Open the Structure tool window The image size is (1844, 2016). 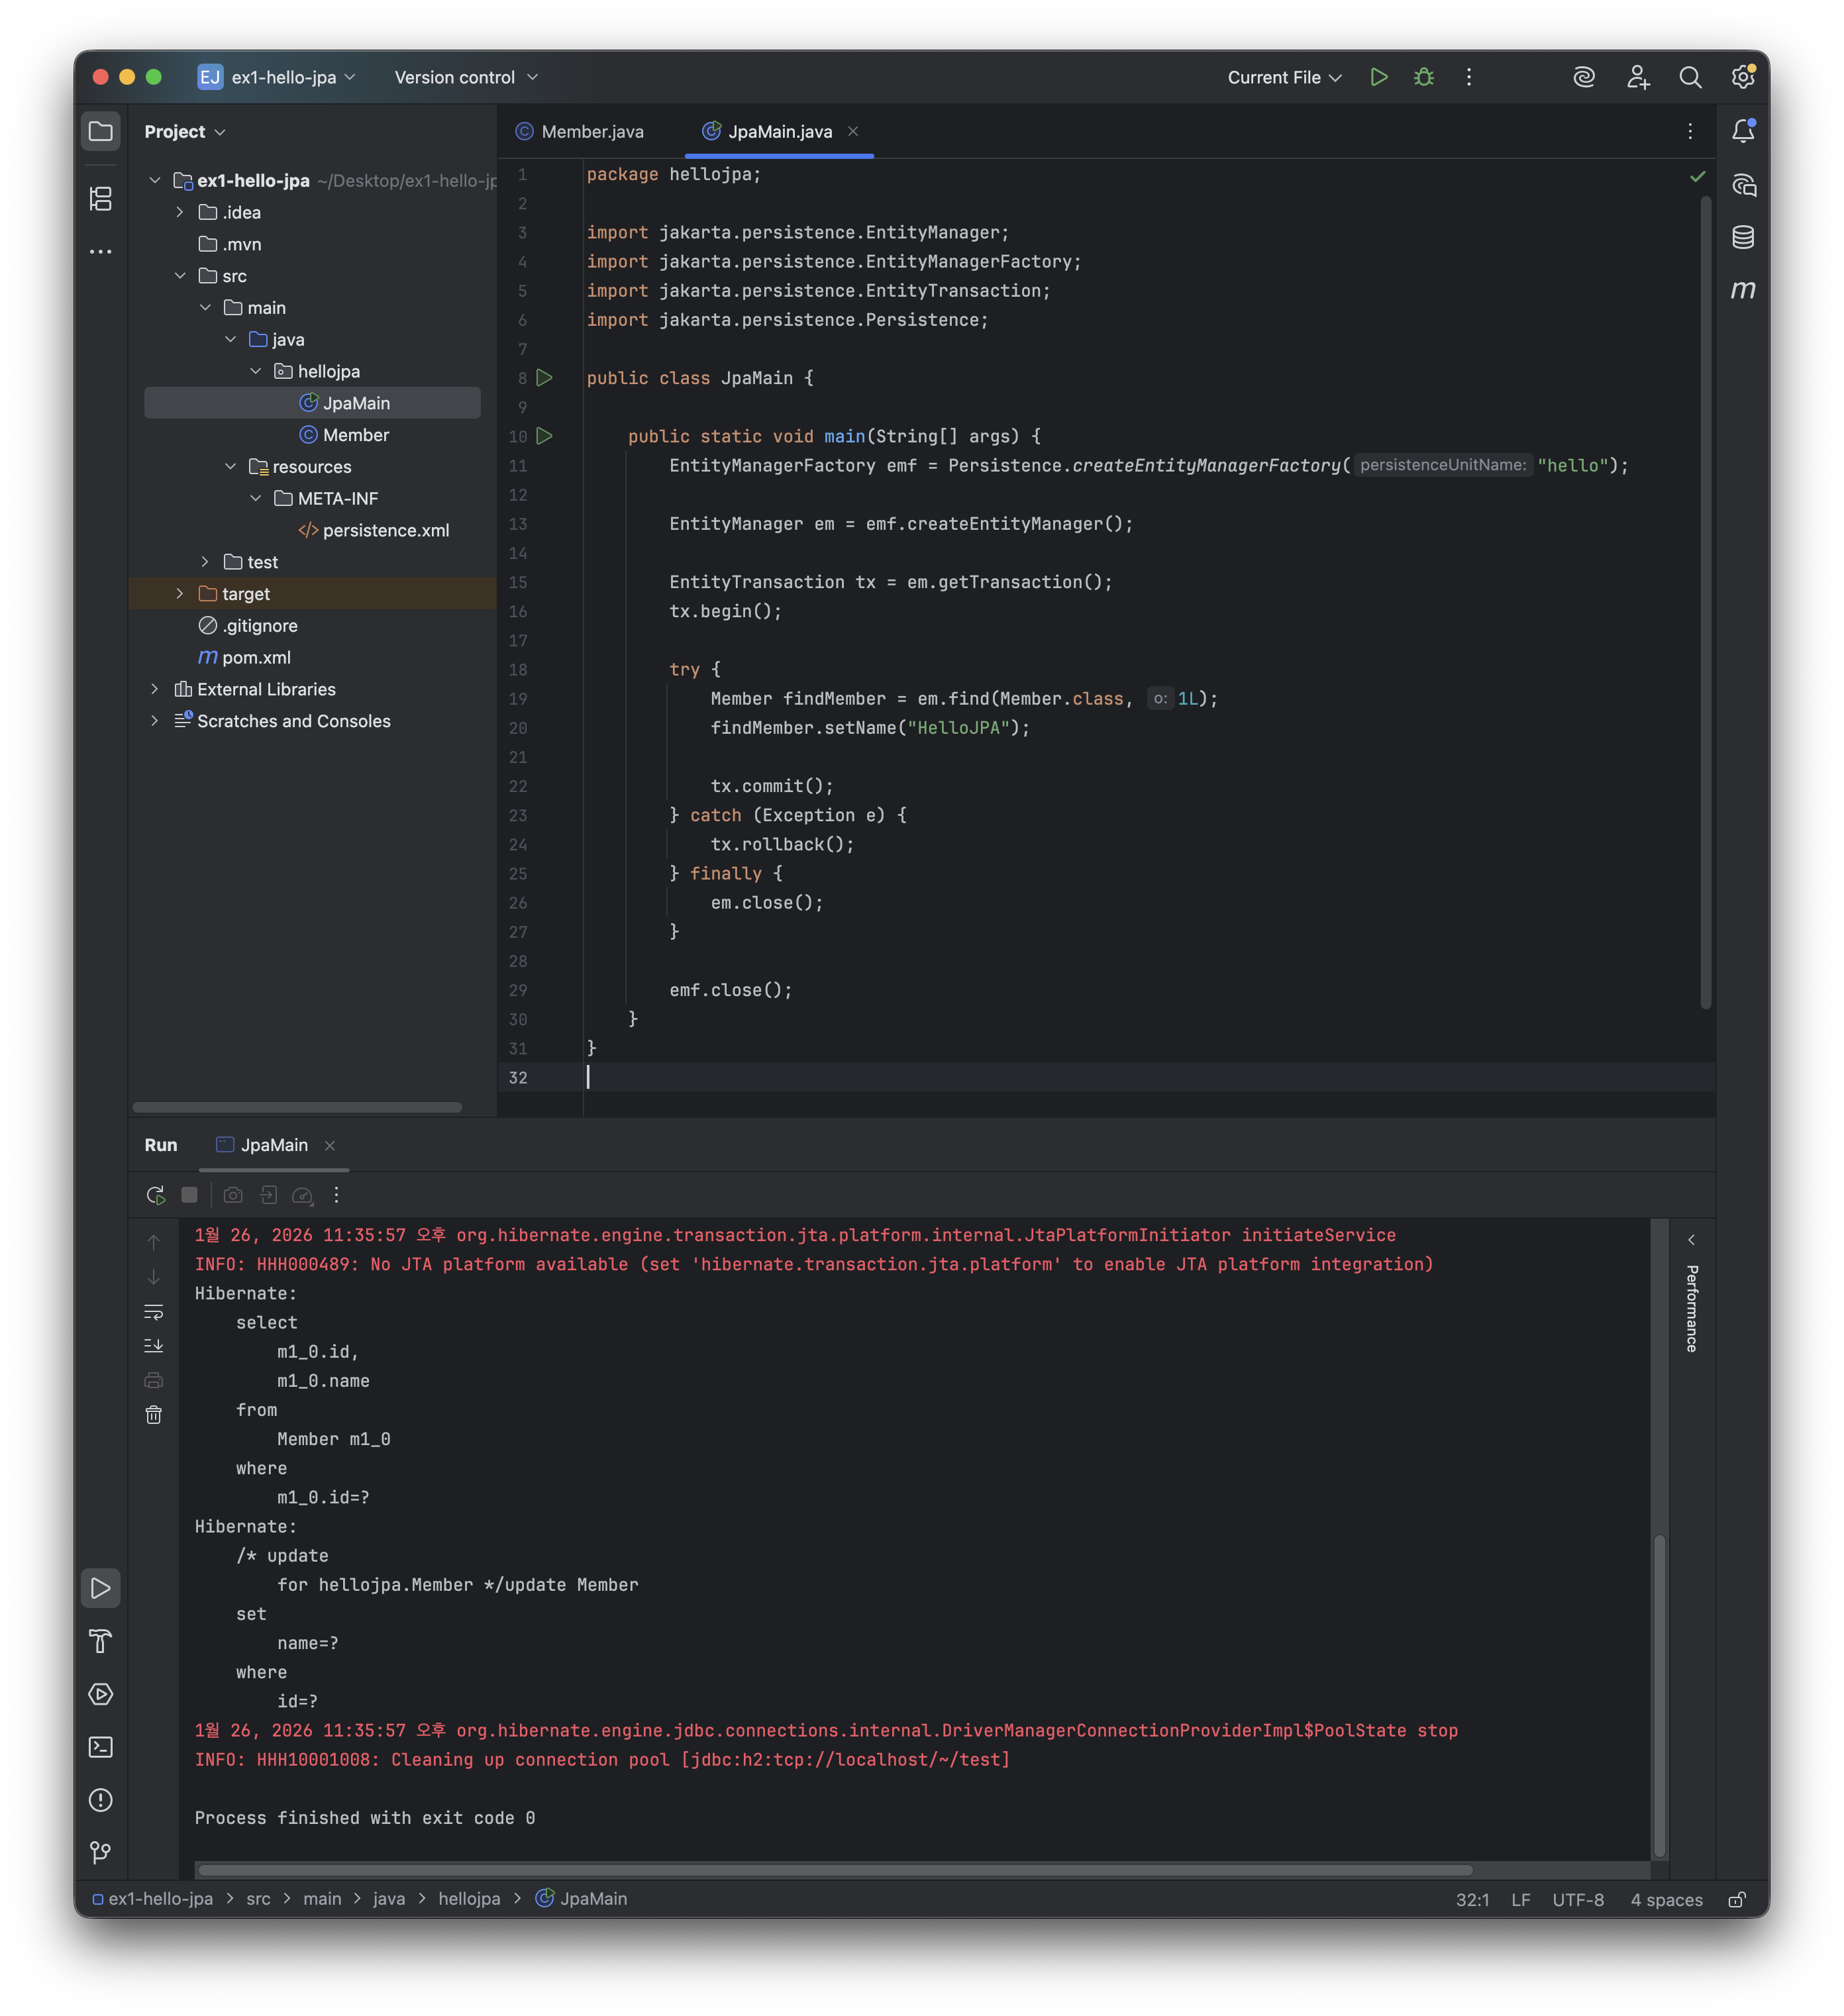click(101, 199)
